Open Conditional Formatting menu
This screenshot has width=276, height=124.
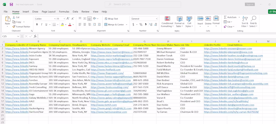point(167,22)
